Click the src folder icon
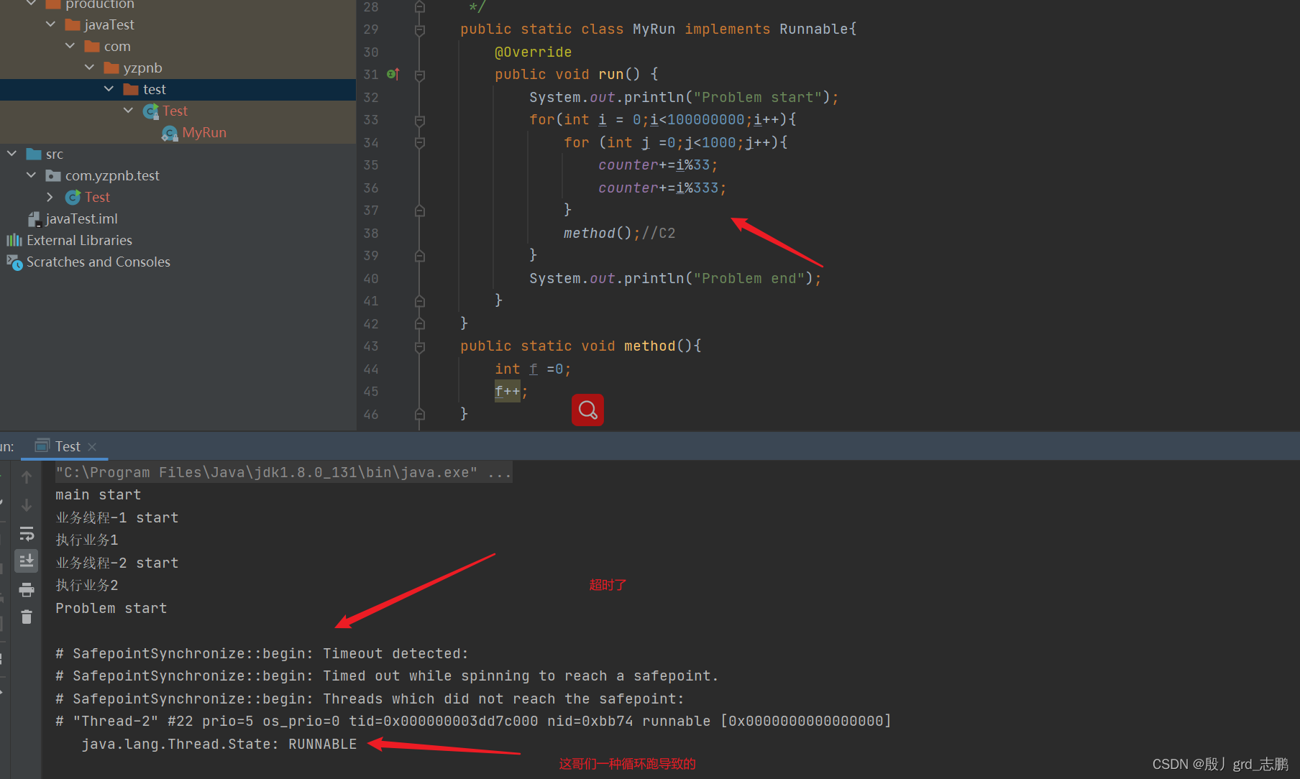Screen dimensions: 1300x779 (x=33, y=154)
